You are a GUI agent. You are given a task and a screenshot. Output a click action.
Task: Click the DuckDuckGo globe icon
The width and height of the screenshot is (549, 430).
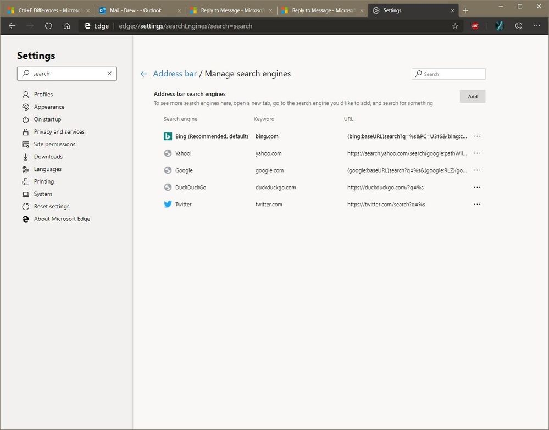168,187
